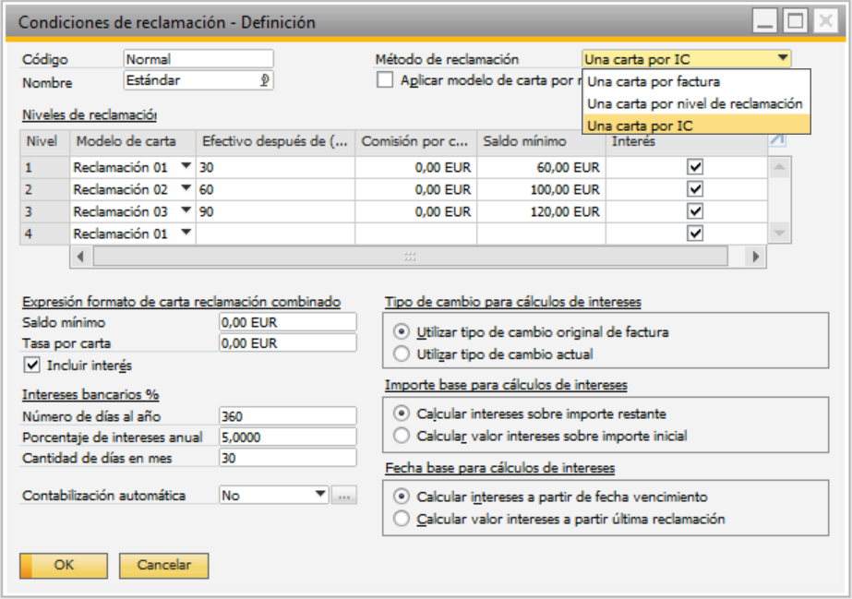Click the horizontal scrollbar thumb of the levels table
Screen dimensions: 852x599
point(410,257)
